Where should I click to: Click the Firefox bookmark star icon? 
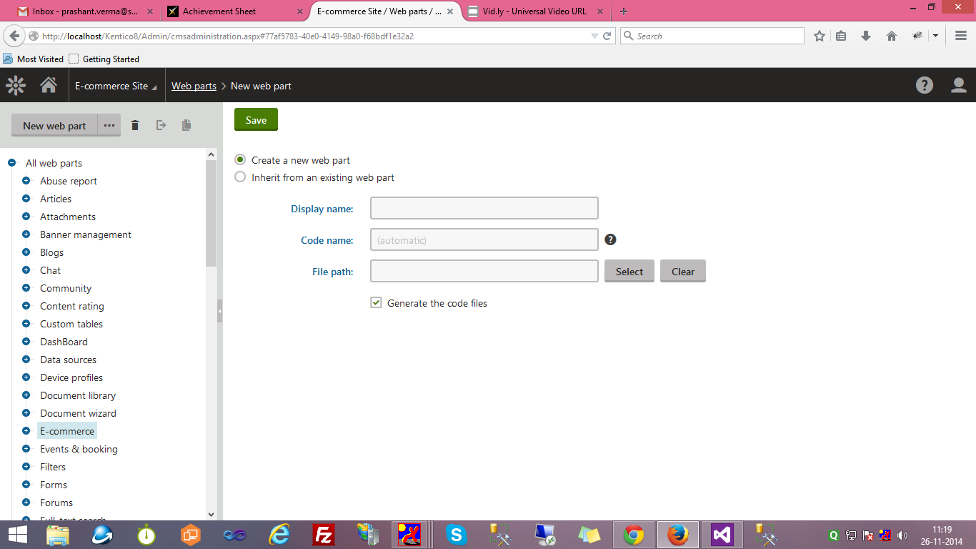(x=820, y=36)
